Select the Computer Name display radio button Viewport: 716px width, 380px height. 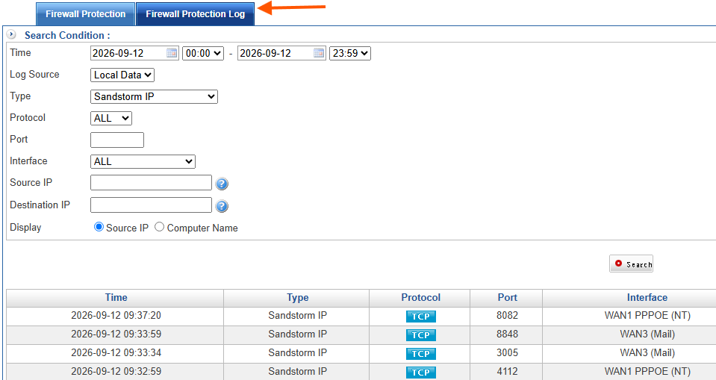159,226
